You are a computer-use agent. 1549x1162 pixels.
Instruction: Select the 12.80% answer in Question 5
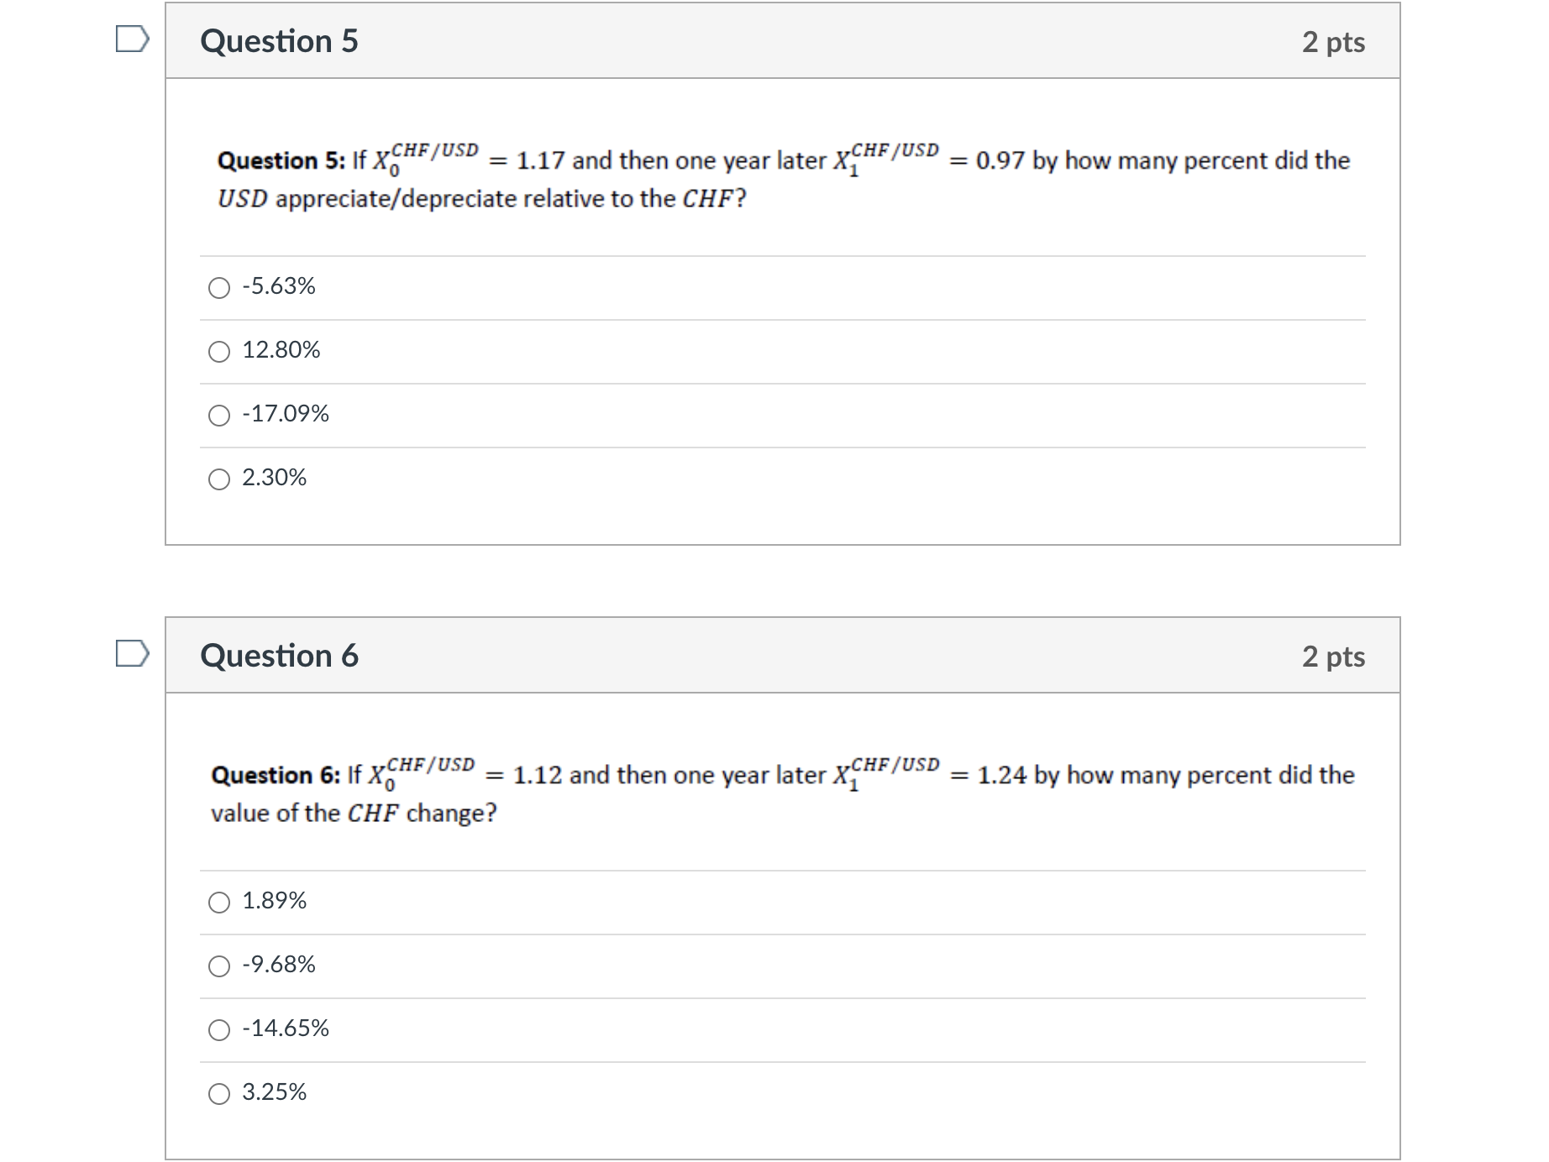[x=218, y=351]
